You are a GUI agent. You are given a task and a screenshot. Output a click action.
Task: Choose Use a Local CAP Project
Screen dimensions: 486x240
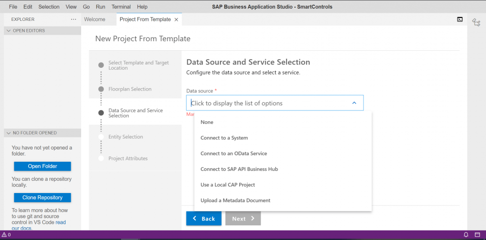coord(283,185)
